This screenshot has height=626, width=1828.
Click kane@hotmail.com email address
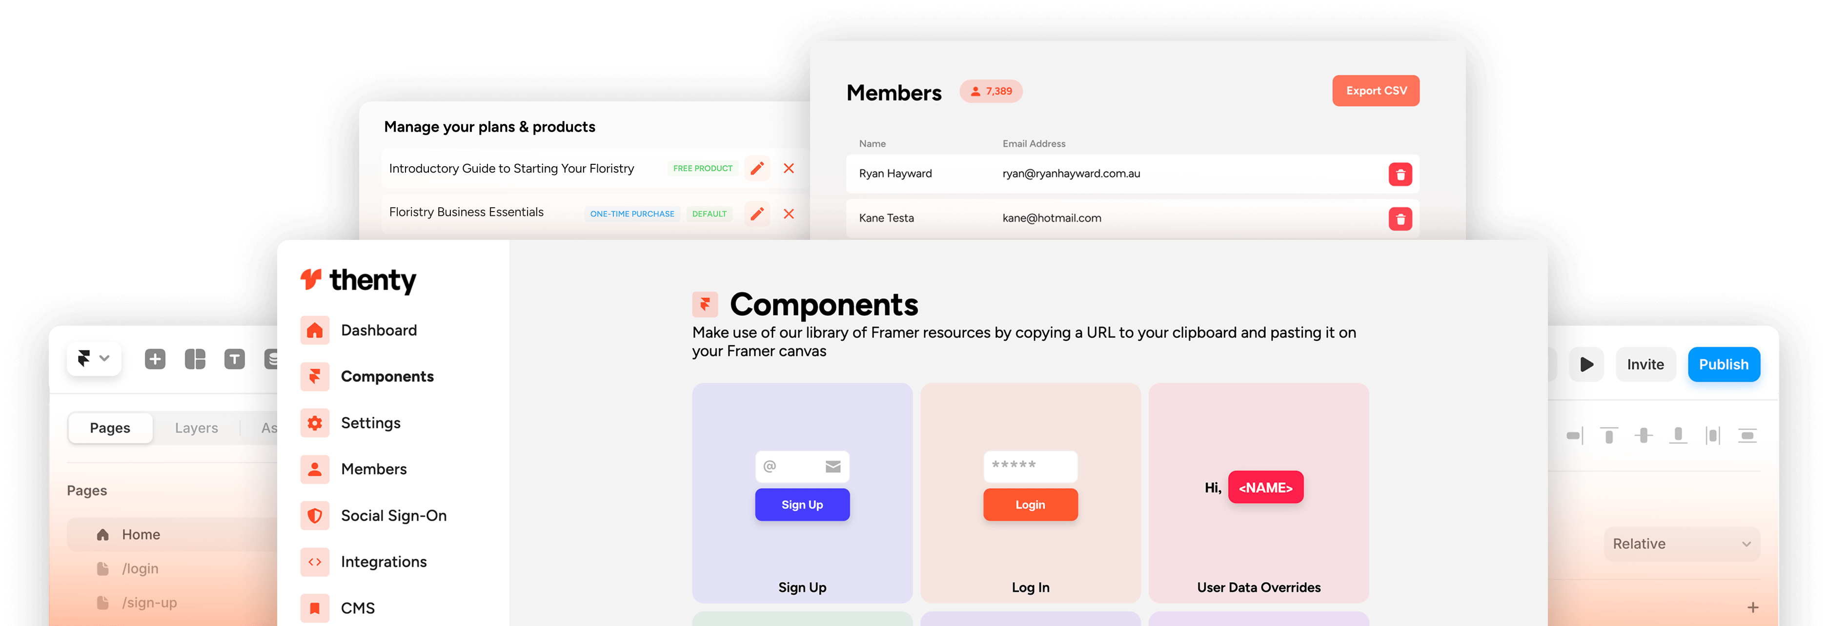coord(1052,218)
